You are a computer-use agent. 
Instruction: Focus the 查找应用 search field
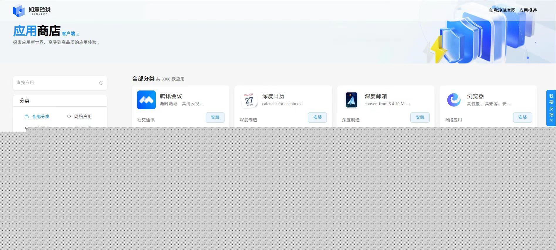(x=60, y=83)
